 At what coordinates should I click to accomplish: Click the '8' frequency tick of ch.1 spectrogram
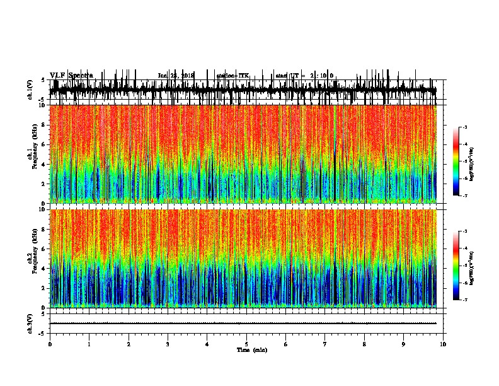(44, 125)
